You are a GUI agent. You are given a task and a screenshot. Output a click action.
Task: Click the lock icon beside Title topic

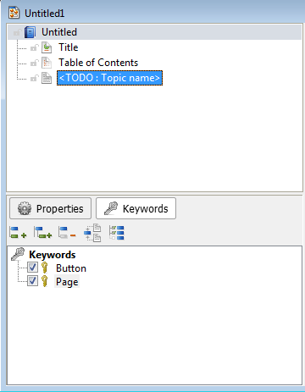[x=34, y=47]
